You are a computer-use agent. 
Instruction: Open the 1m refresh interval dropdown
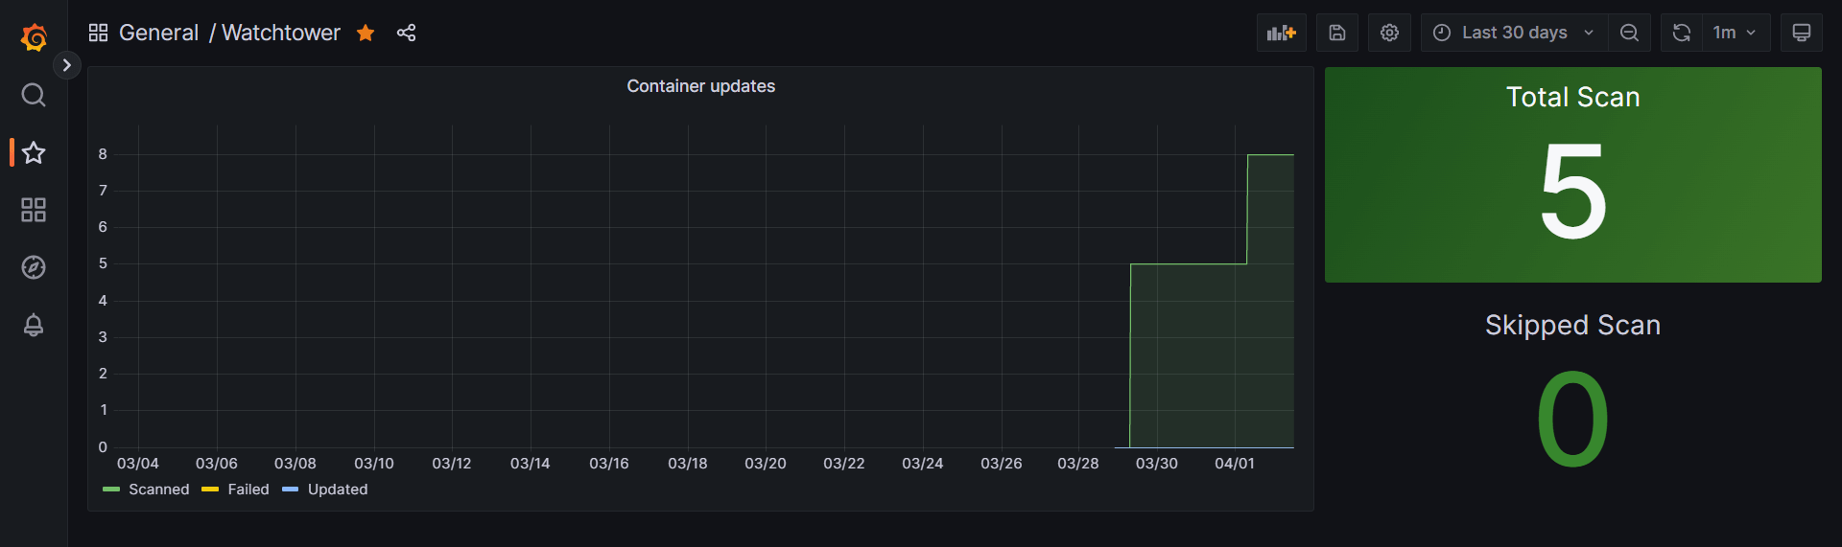tap(1735, 33)
